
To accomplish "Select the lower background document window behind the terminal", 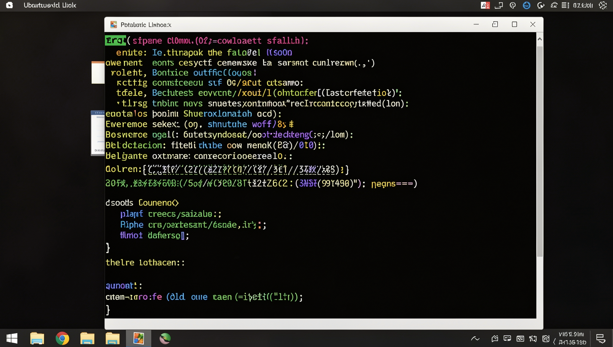I will click(x=97, y=133).
